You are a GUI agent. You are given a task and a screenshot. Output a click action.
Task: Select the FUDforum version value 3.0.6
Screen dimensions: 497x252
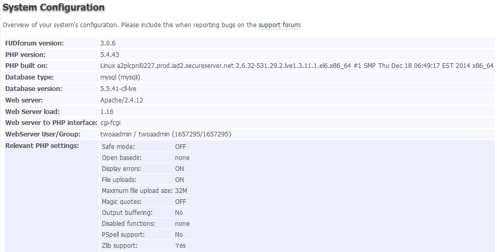point(108,43)
